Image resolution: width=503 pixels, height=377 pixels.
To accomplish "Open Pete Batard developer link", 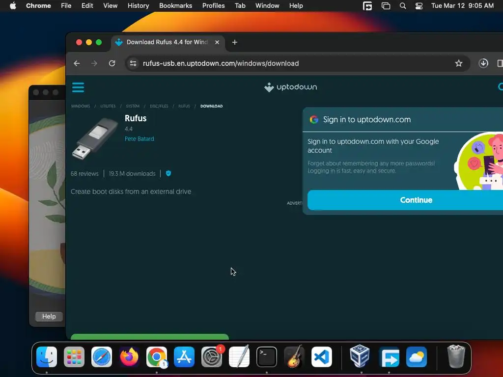I will pyautogui.click(x=139, y=139).
